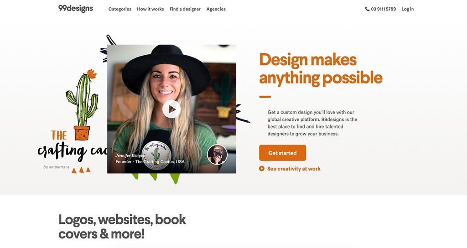
Task: Open See creativity at work link
Action: [294, 169]
